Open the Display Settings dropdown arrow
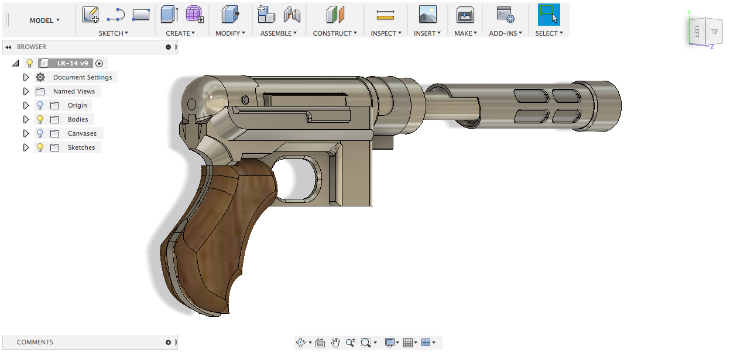The width and height of the screenshot is (737, 352). click(397, 343)
